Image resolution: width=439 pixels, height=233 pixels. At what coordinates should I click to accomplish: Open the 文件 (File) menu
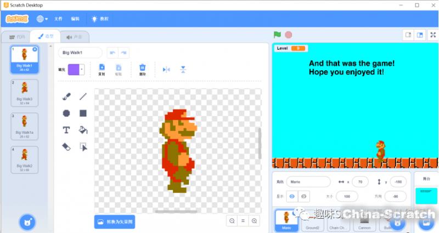[58, 19]
